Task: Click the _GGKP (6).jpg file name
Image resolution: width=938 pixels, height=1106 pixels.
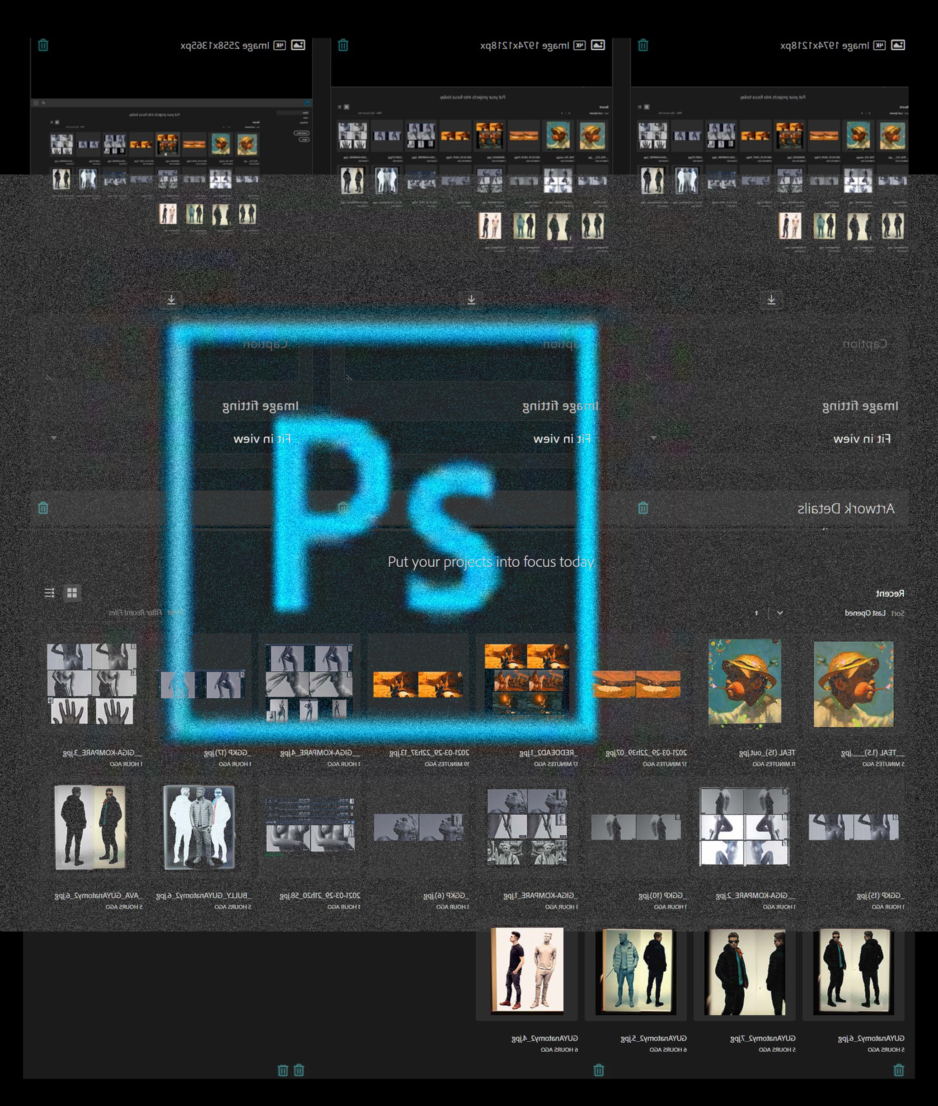Action: 446,896
